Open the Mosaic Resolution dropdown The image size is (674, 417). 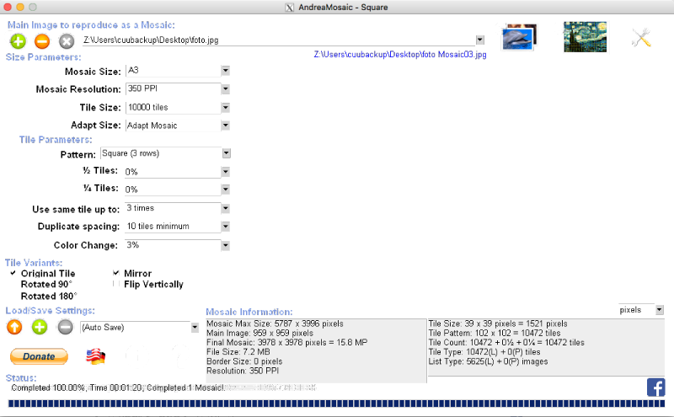(x=225, y=89)
